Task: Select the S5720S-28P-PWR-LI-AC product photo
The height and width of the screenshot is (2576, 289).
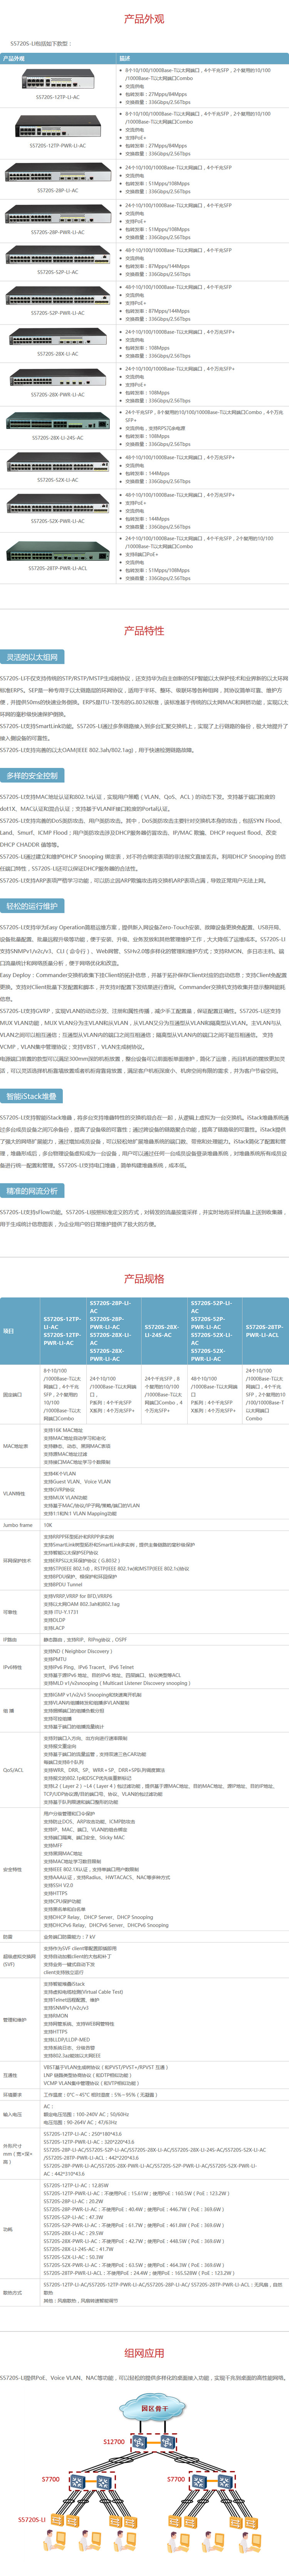Action: click(x=58, y=214)
